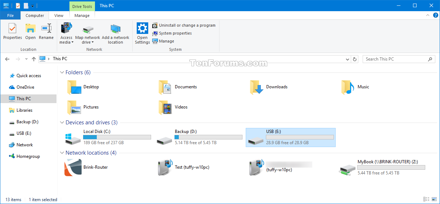The image size is (440, 204).
Task: Switch to Details view layout
Action: (x=426, y=199)
